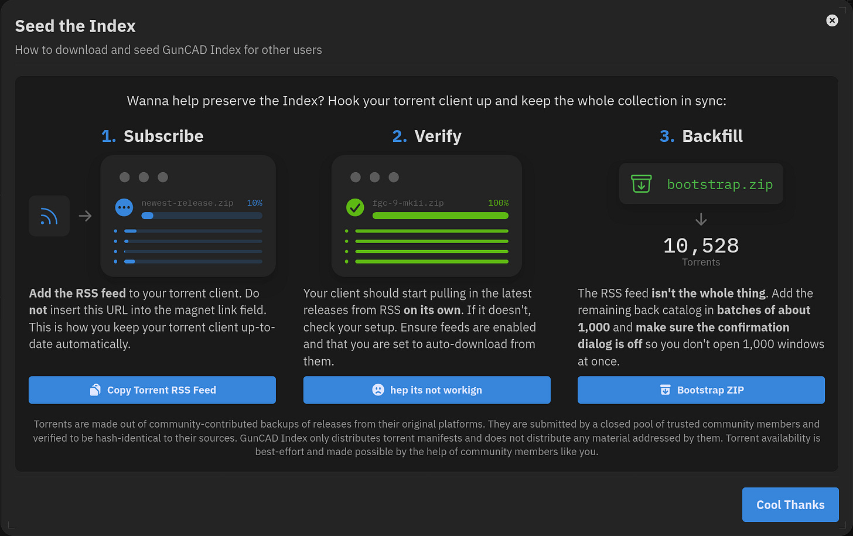The width and height of the screenshot is (853, 536).
Task: Click the "Torrents" label under 10,528
Action: click(701, 262)
